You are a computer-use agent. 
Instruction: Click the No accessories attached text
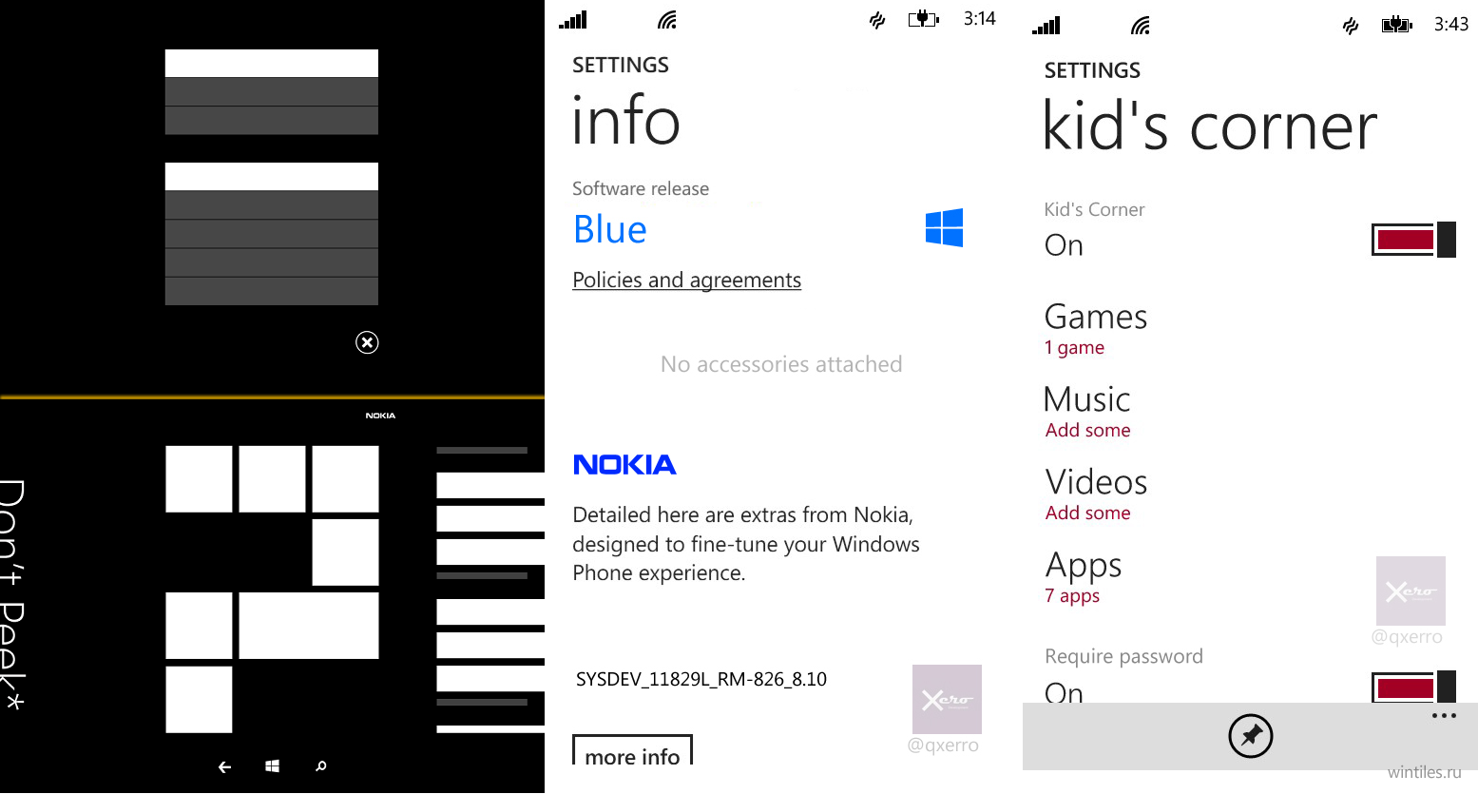pyautogui.click(x=781, y=364)
